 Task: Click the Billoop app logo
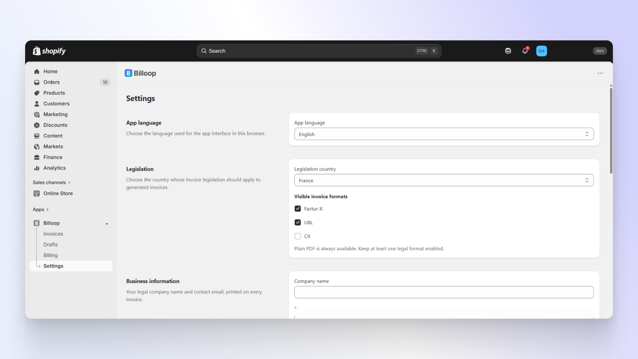point(128,73)
